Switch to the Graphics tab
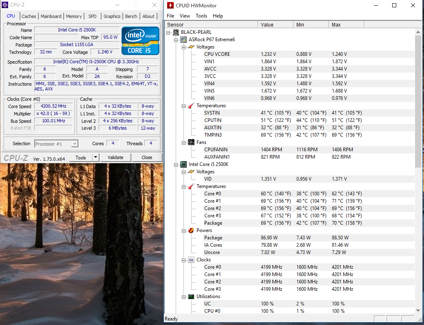 pyautogui.click(x=112, y=16)
